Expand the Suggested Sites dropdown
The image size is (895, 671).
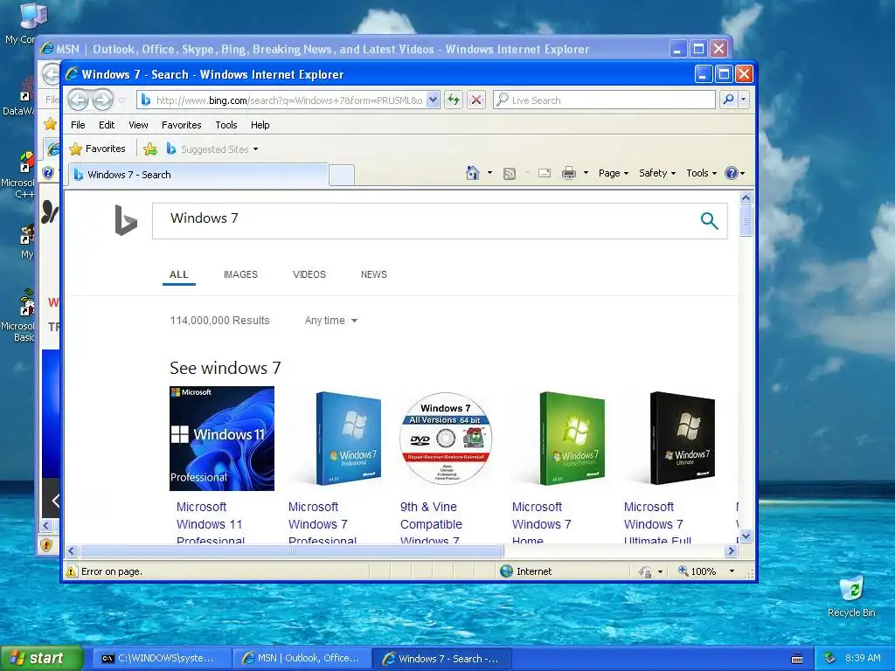pos(256,149)
